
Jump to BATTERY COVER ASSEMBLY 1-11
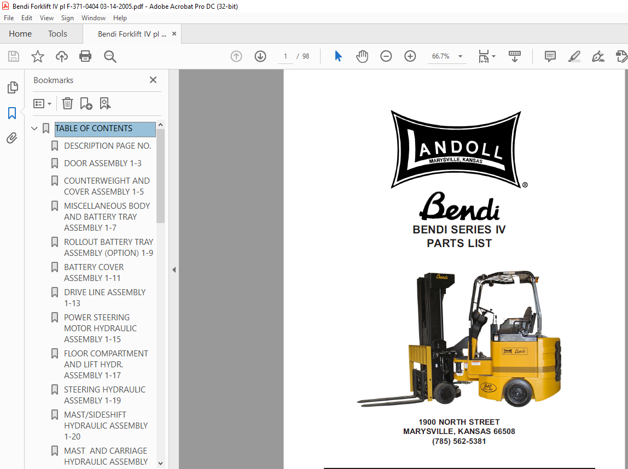94,273
